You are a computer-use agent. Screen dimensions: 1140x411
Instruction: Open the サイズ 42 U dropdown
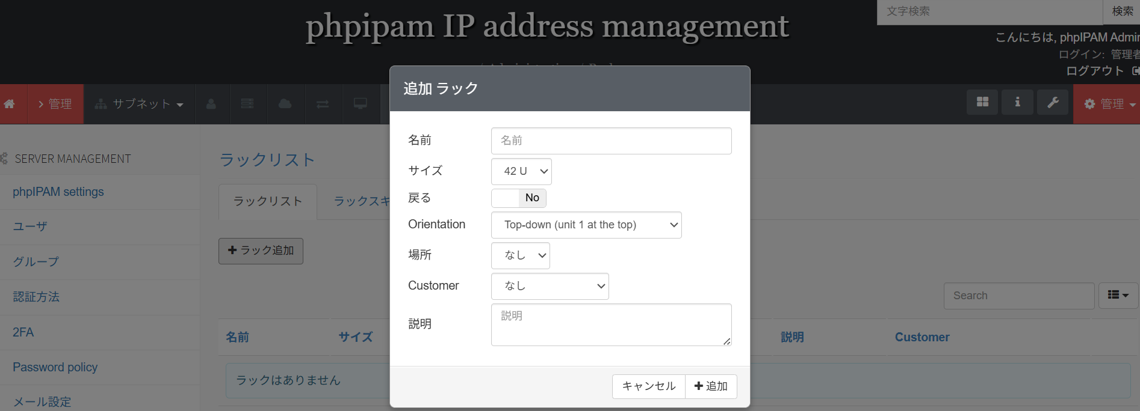pyautogui.click(x=521, y=171)
